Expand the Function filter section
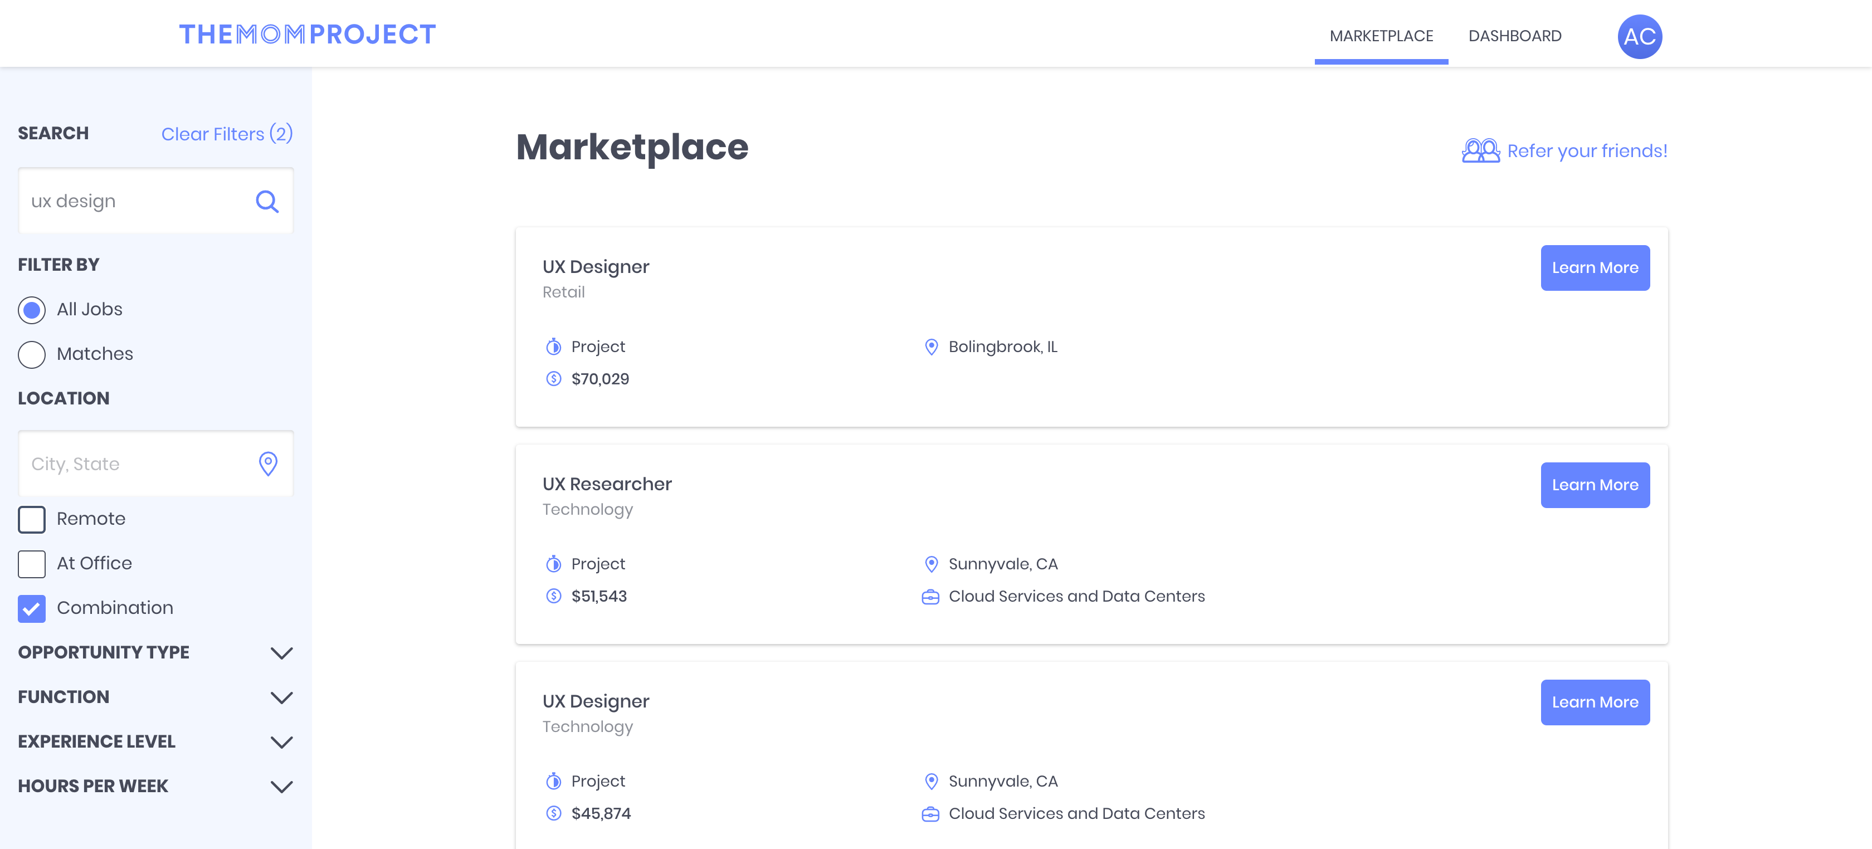The height and width of the screenshot is (849, 1872). [x=281, y=698]
